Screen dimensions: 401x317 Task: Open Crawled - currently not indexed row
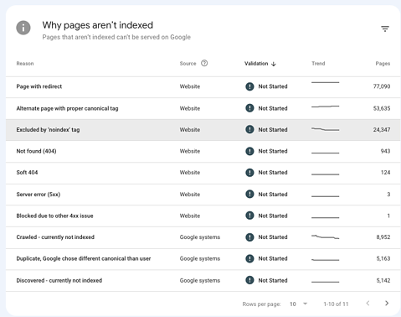203,237
